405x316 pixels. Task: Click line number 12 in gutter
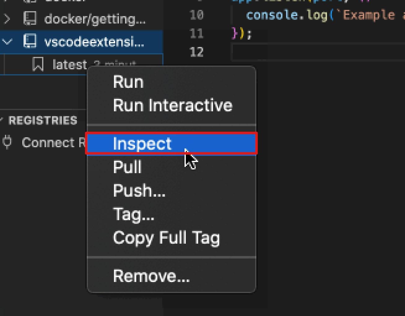click(x=197, y=52)
